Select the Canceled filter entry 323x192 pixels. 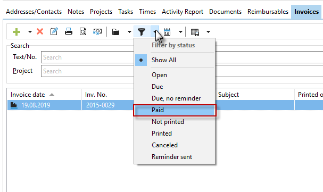coord(175,145)
